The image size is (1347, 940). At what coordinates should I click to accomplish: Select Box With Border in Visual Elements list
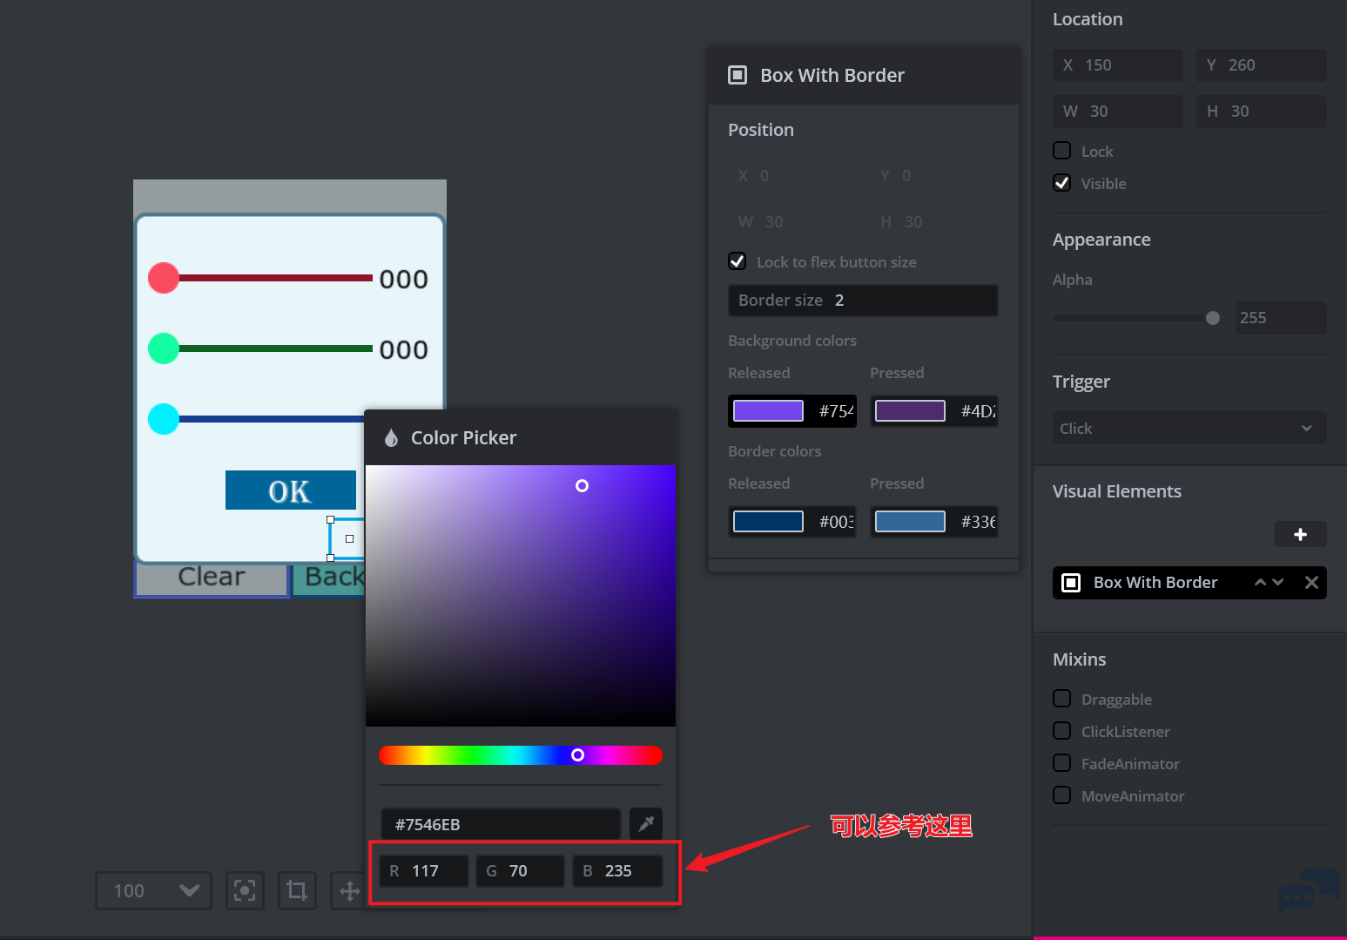[x=1155, y=583]
